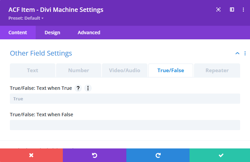This screenshot has width=250, height=162.
Task: Save changes with the green checkmark
Action: click(x=220, y=155)
